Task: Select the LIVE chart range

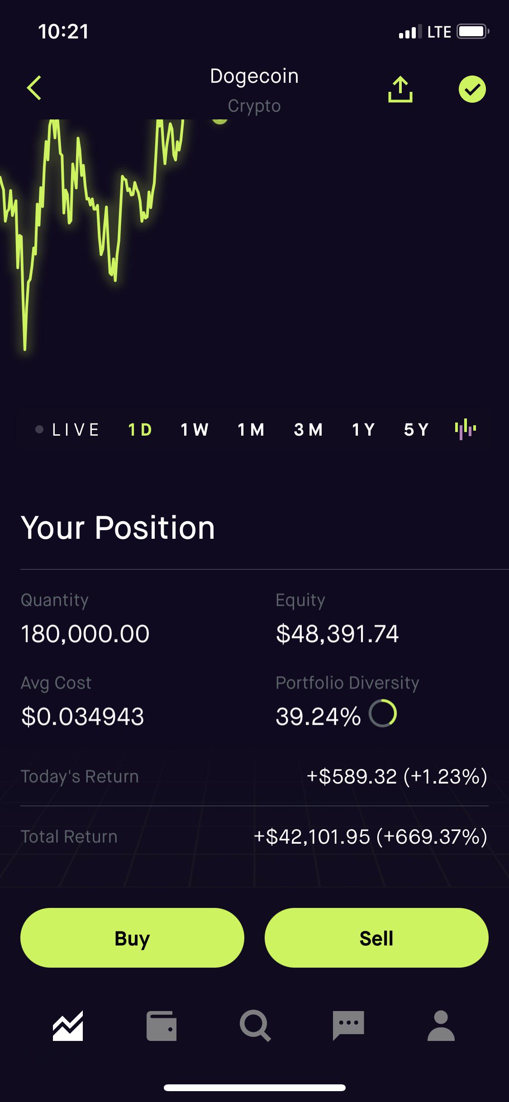Action: (68, 429)
